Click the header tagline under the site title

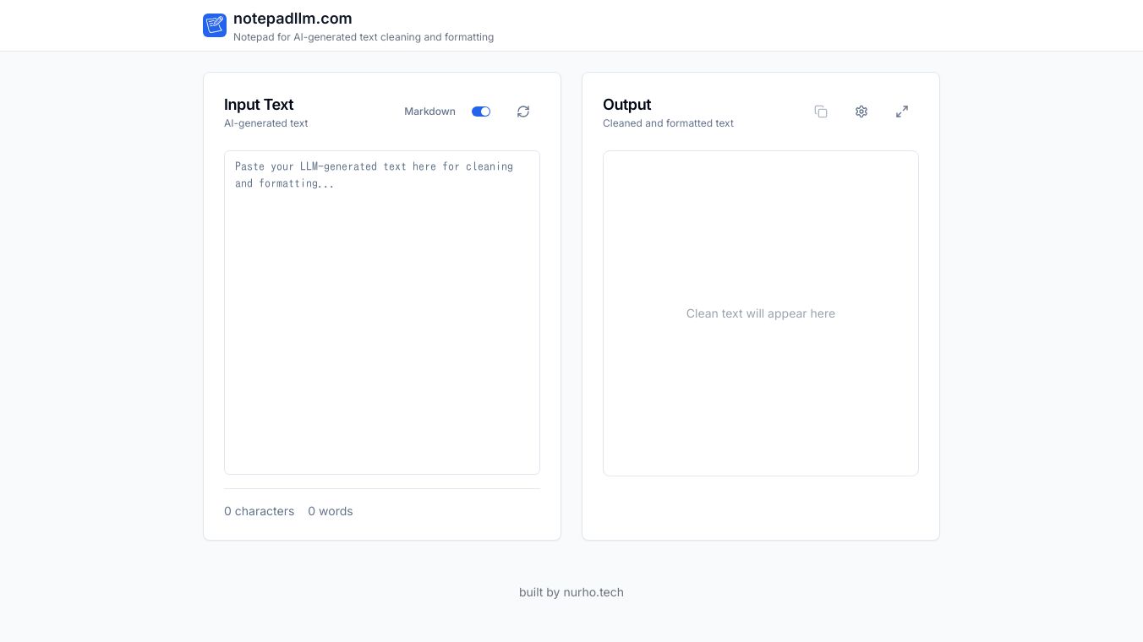[x=364, y=37]
